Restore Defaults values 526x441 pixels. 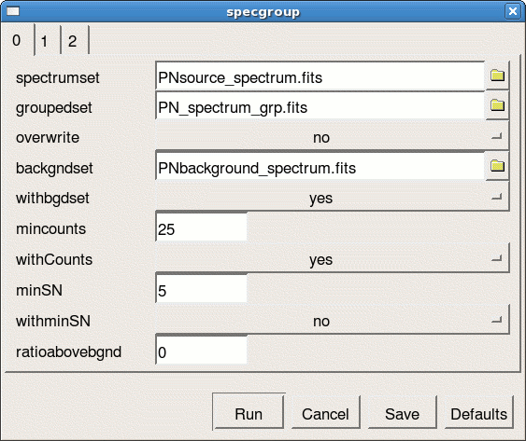478,413
